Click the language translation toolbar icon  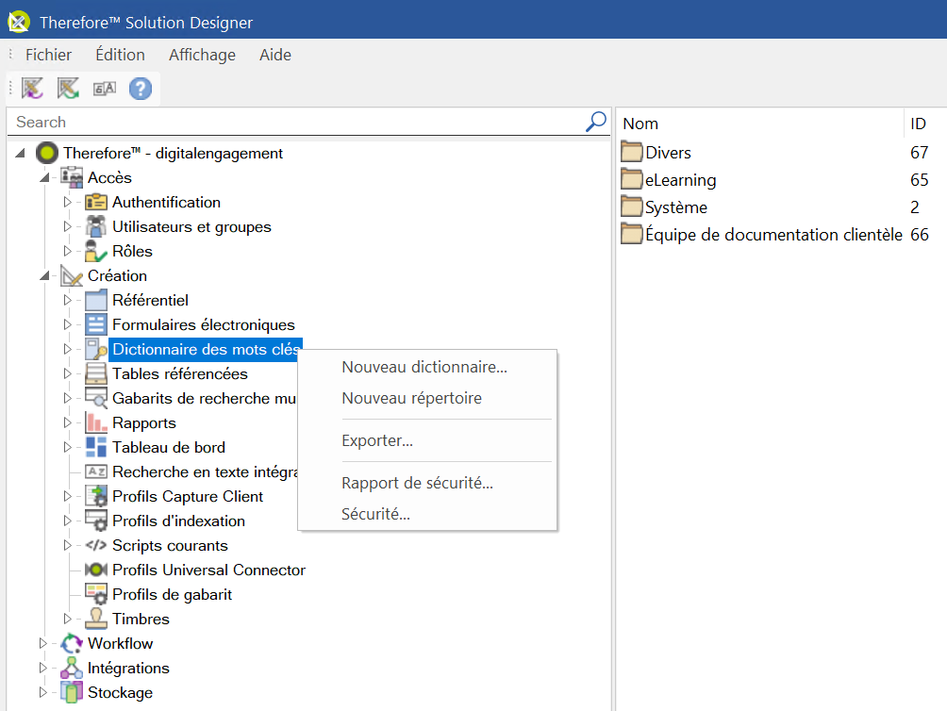[105, 89]
